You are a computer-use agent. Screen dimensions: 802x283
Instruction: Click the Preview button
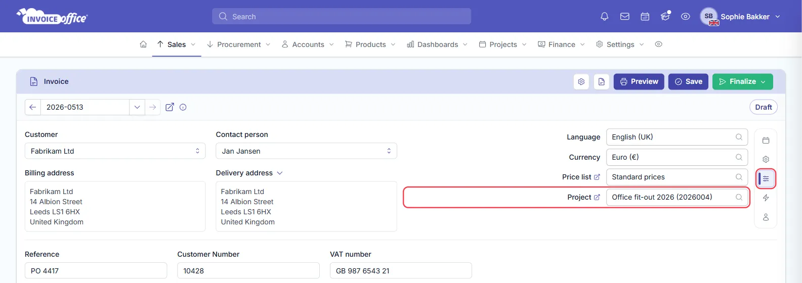point(639,82)
